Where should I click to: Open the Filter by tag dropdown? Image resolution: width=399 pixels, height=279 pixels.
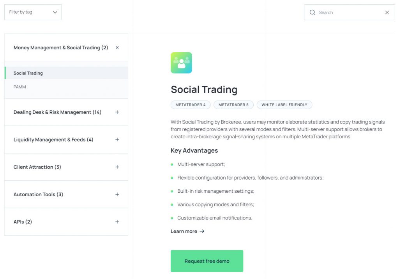[x=33, y=12]
